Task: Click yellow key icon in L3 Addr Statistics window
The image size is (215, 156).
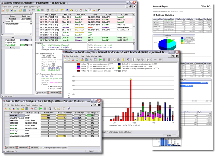Action: (64, 108)
